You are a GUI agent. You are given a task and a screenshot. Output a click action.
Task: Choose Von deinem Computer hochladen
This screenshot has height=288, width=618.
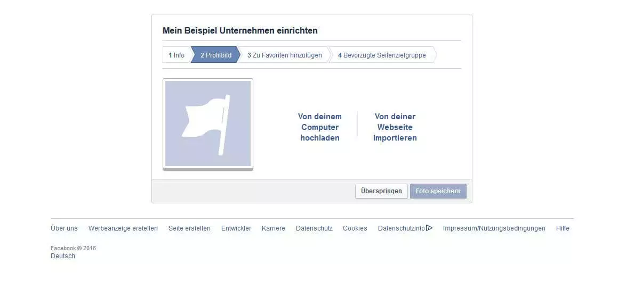click(320, 127)
